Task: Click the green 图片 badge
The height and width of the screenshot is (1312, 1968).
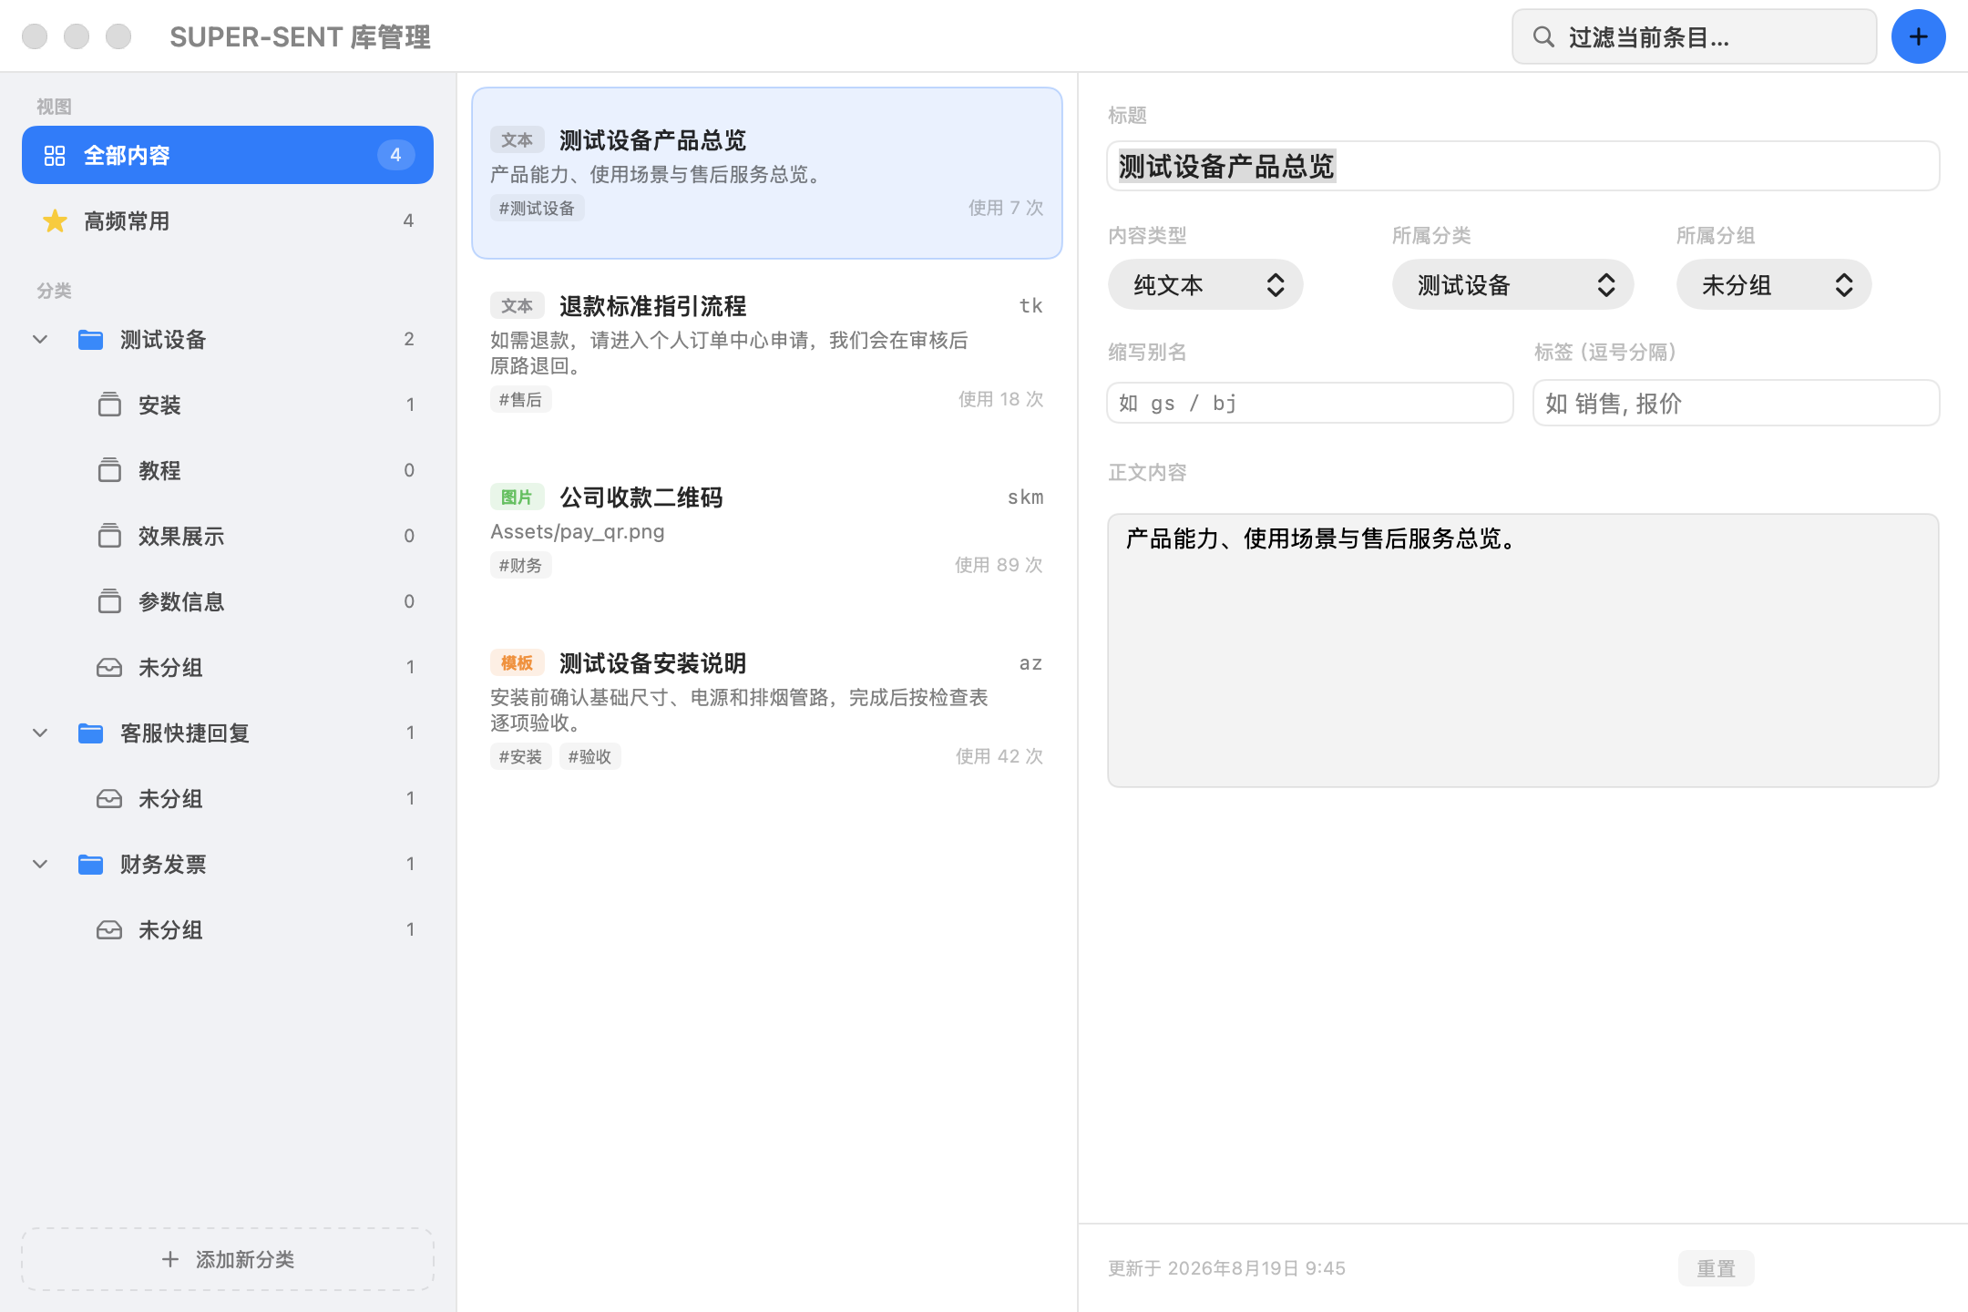Action: [517, 497]
